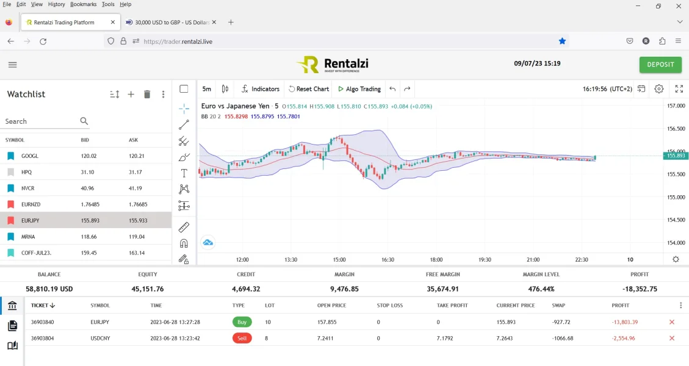Open the 5m timeframe dropdown
Screen dimensions: 689x366
click(207, 89)
